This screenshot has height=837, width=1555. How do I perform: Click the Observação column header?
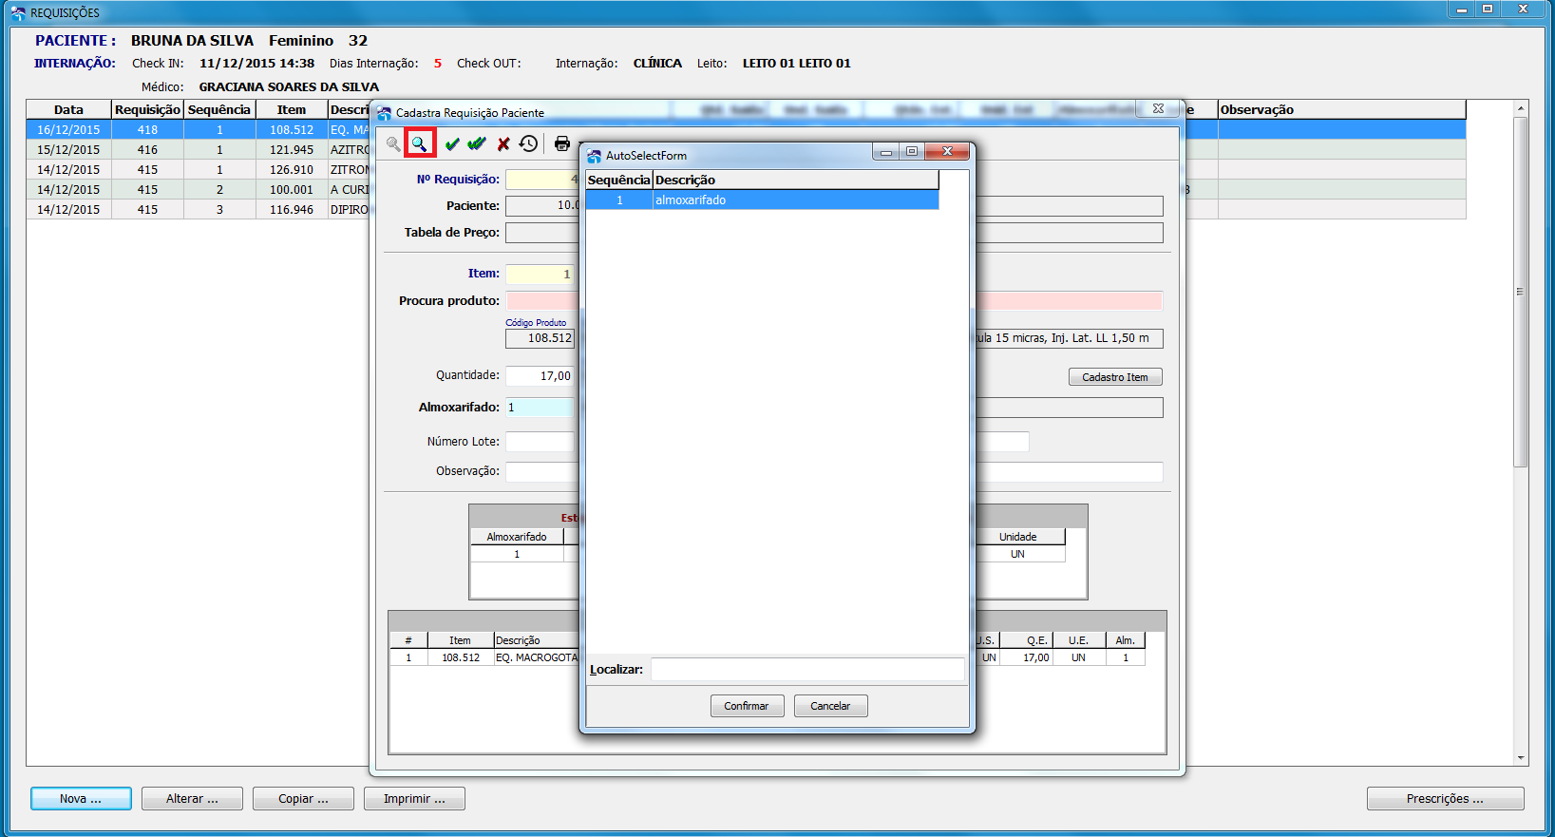click(x=1341, y=110)
